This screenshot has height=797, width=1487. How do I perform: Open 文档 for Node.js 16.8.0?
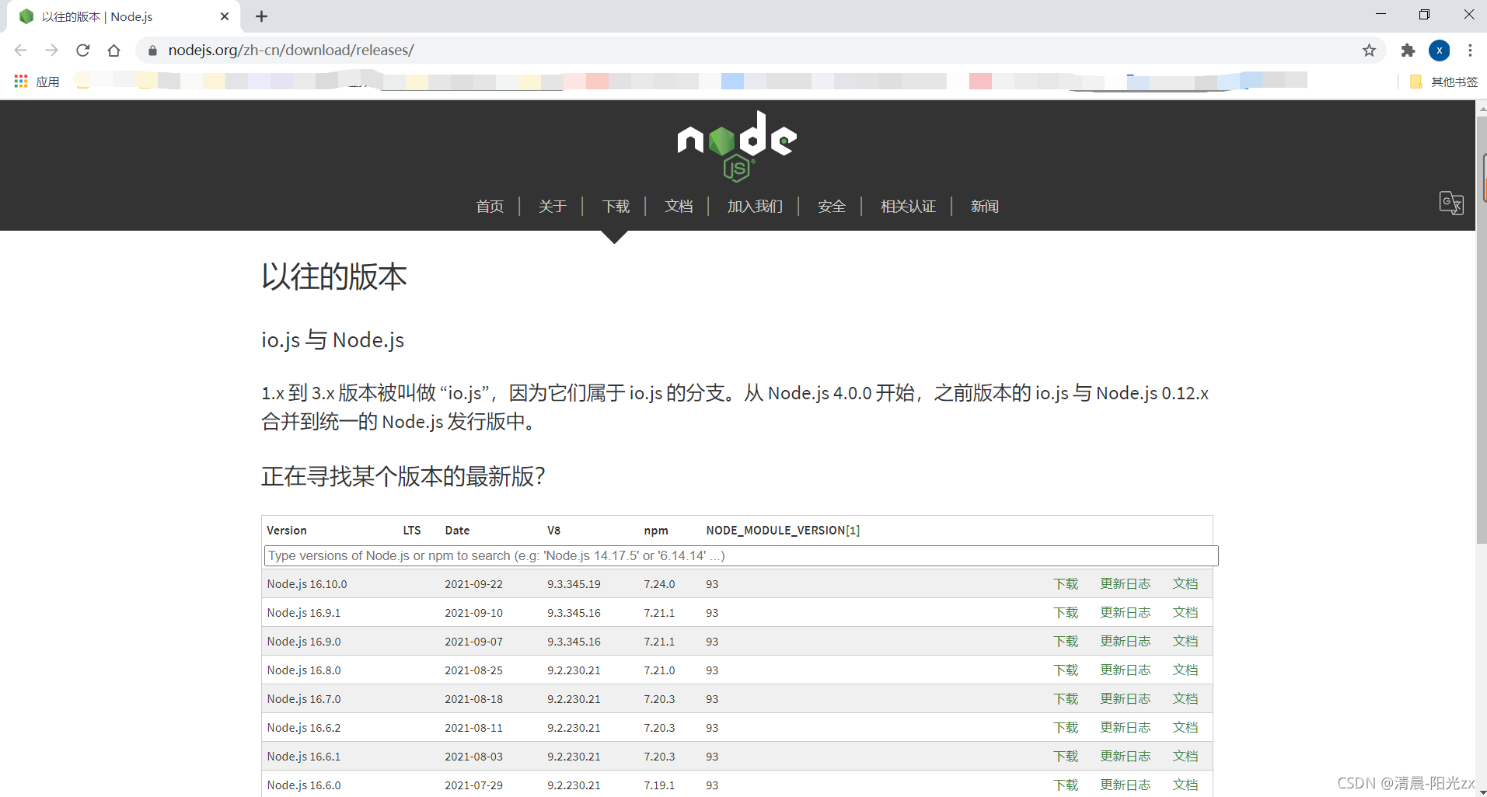click(x=1185, y=670)
